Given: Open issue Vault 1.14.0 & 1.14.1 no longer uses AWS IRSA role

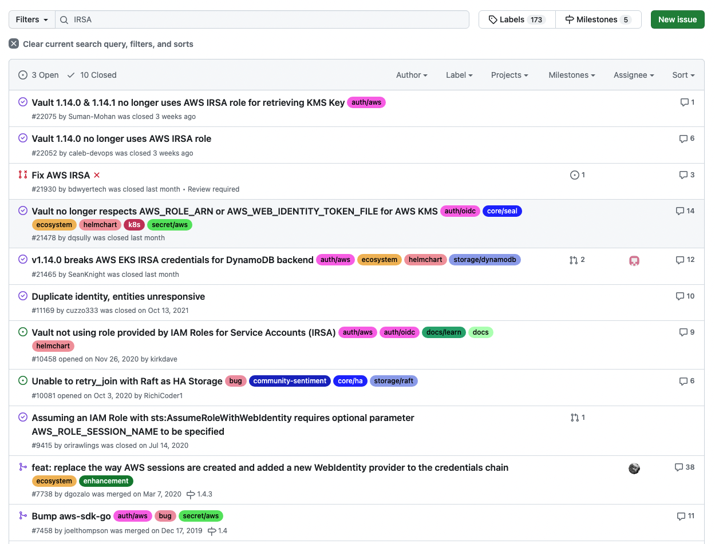Looking at the screenshot, I should pyautogui.click(x=188, y=103).
